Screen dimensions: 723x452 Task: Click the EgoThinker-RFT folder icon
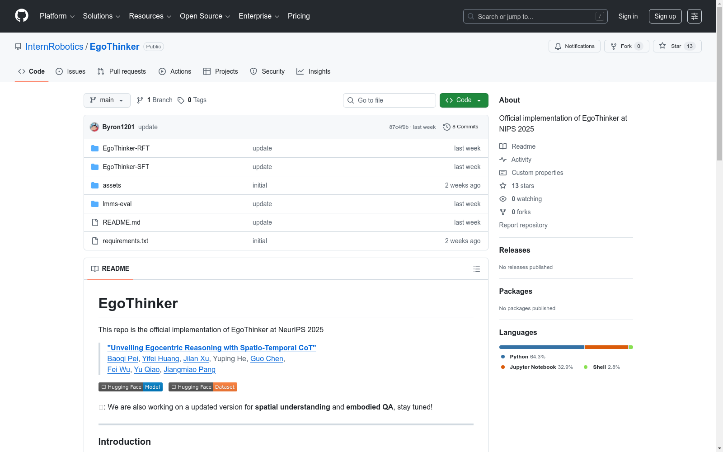95,148
